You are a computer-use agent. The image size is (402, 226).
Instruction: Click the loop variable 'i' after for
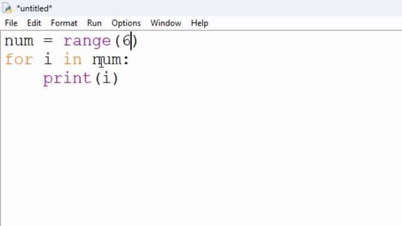tap(48, 60)
